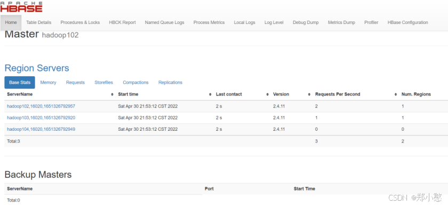Image resolution: width=448 pixels, height=206 pixels.
Task: Click ServerName header in Backup Masters
Action: (20, 189)
